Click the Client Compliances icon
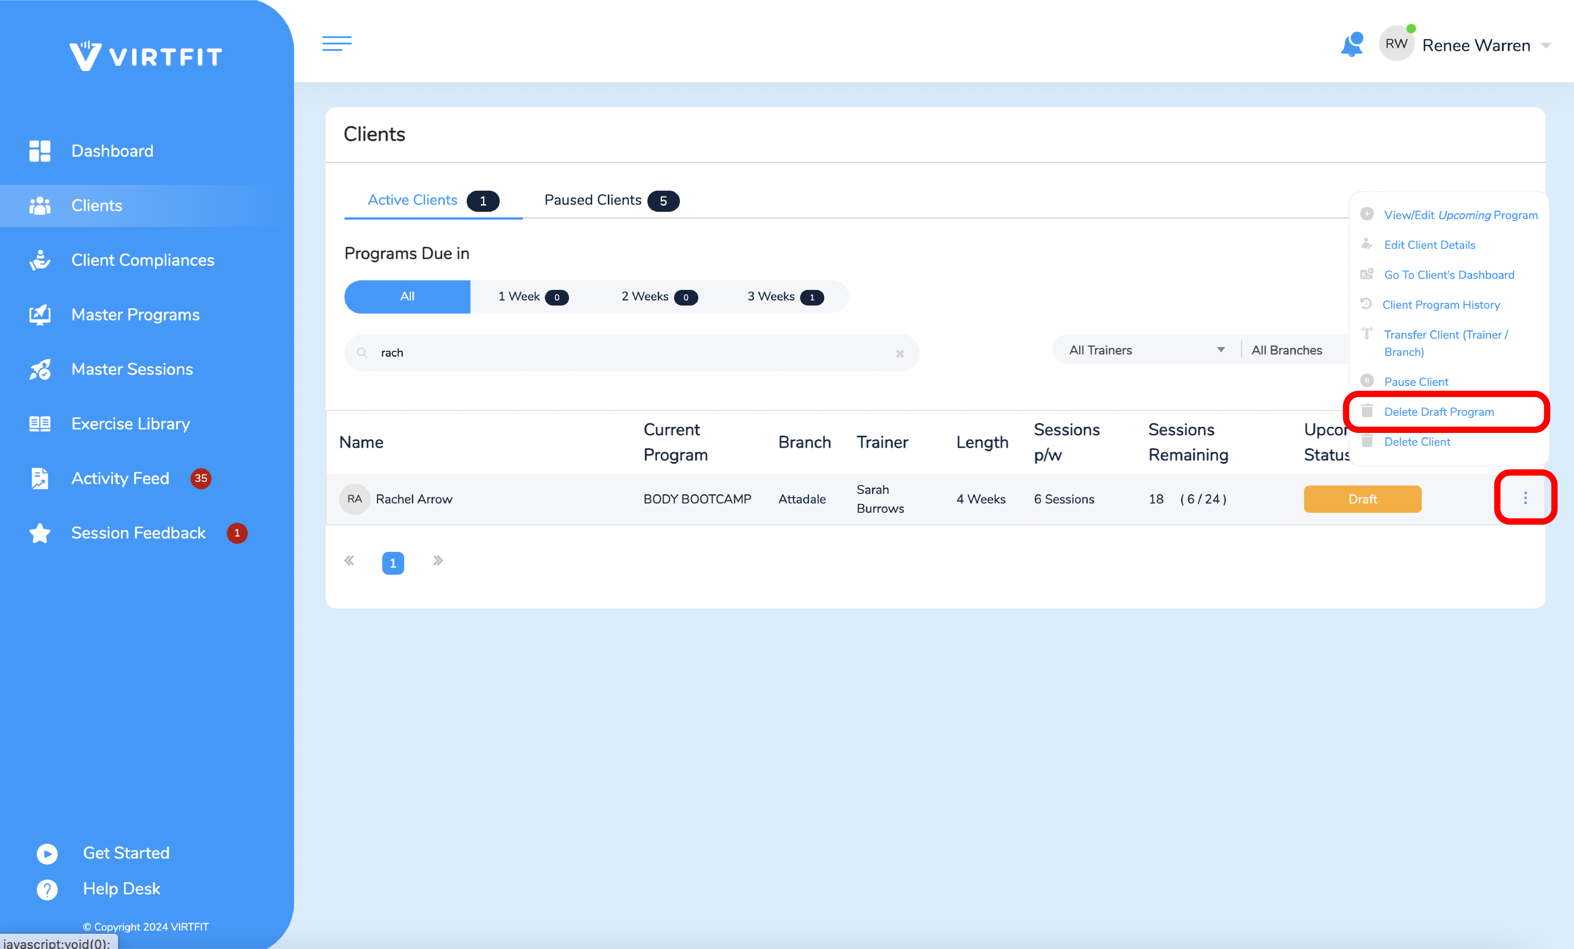 40,260
